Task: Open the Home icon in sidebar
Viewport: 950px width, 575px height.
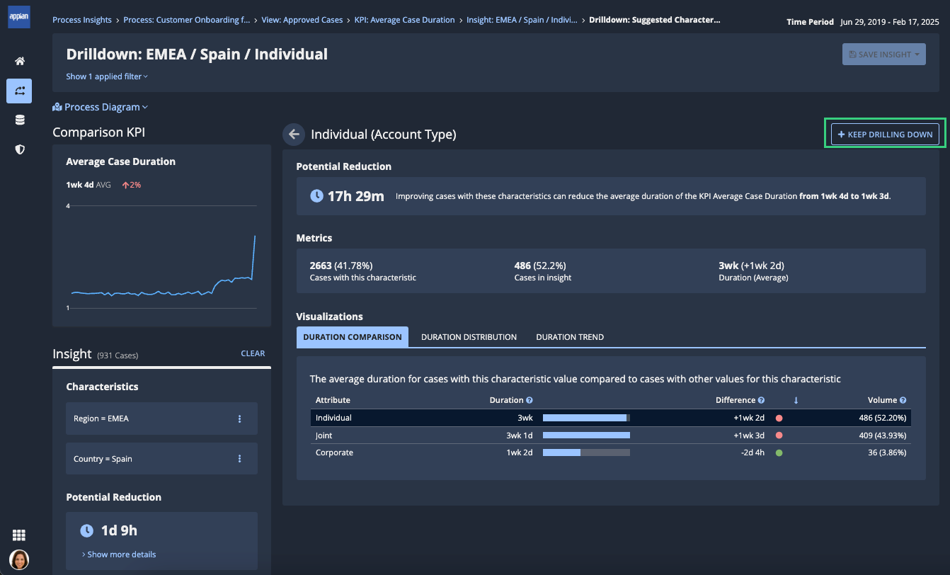Action: pyautogui.click(x=20, y=62)
